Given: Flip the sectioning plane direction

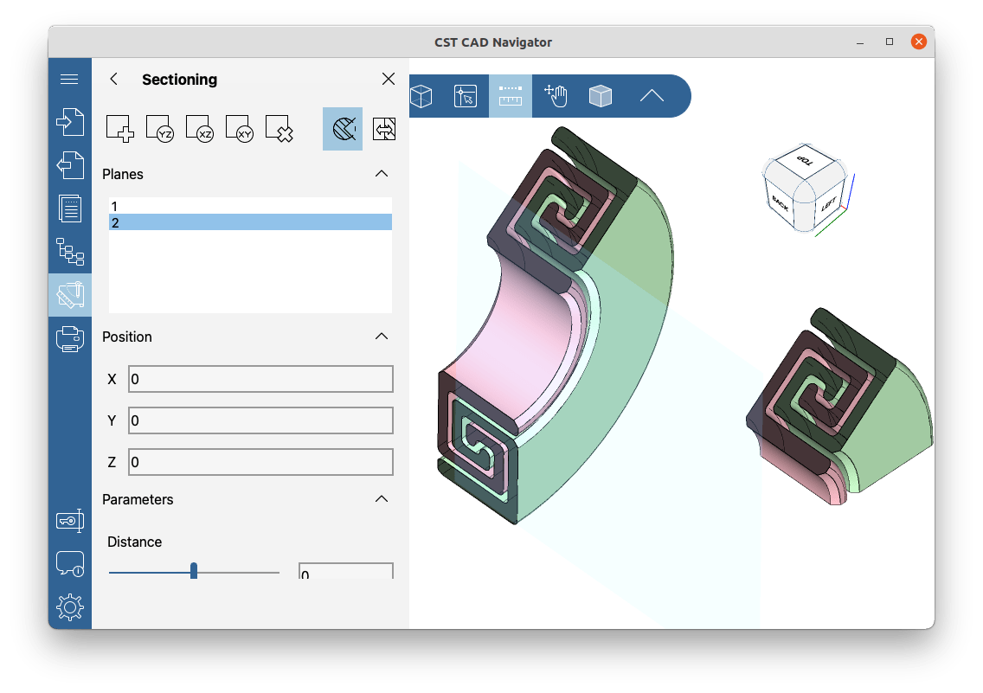Looking at the screenshot, I should pos(383,128).
